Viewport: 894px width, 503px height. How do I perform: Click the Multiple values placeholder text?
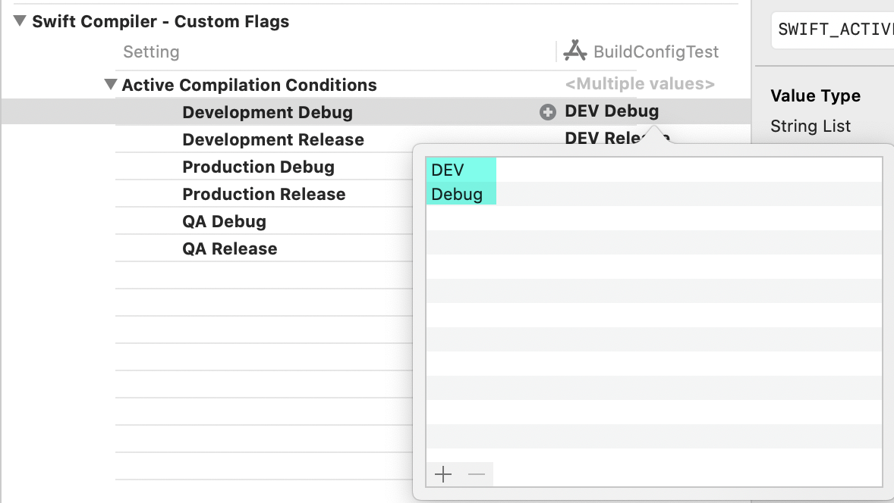(x=640, y=84)
